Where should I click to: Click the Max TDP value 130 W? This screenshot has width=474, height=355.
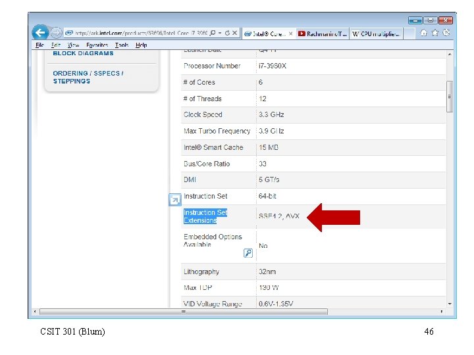click(269, 288)
